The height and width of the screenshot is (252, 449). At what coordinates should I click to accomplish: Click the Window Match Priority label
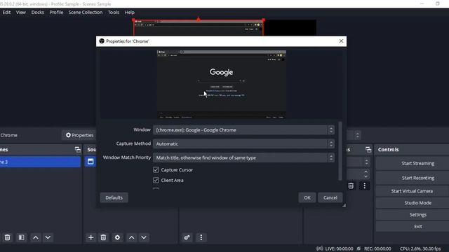point(126,157)
